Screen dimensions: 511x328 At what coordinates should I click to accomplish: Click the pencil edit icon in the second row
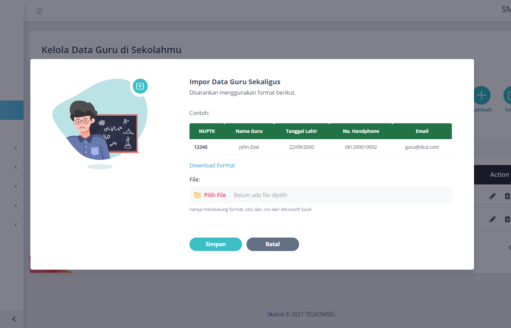[492, 219]
